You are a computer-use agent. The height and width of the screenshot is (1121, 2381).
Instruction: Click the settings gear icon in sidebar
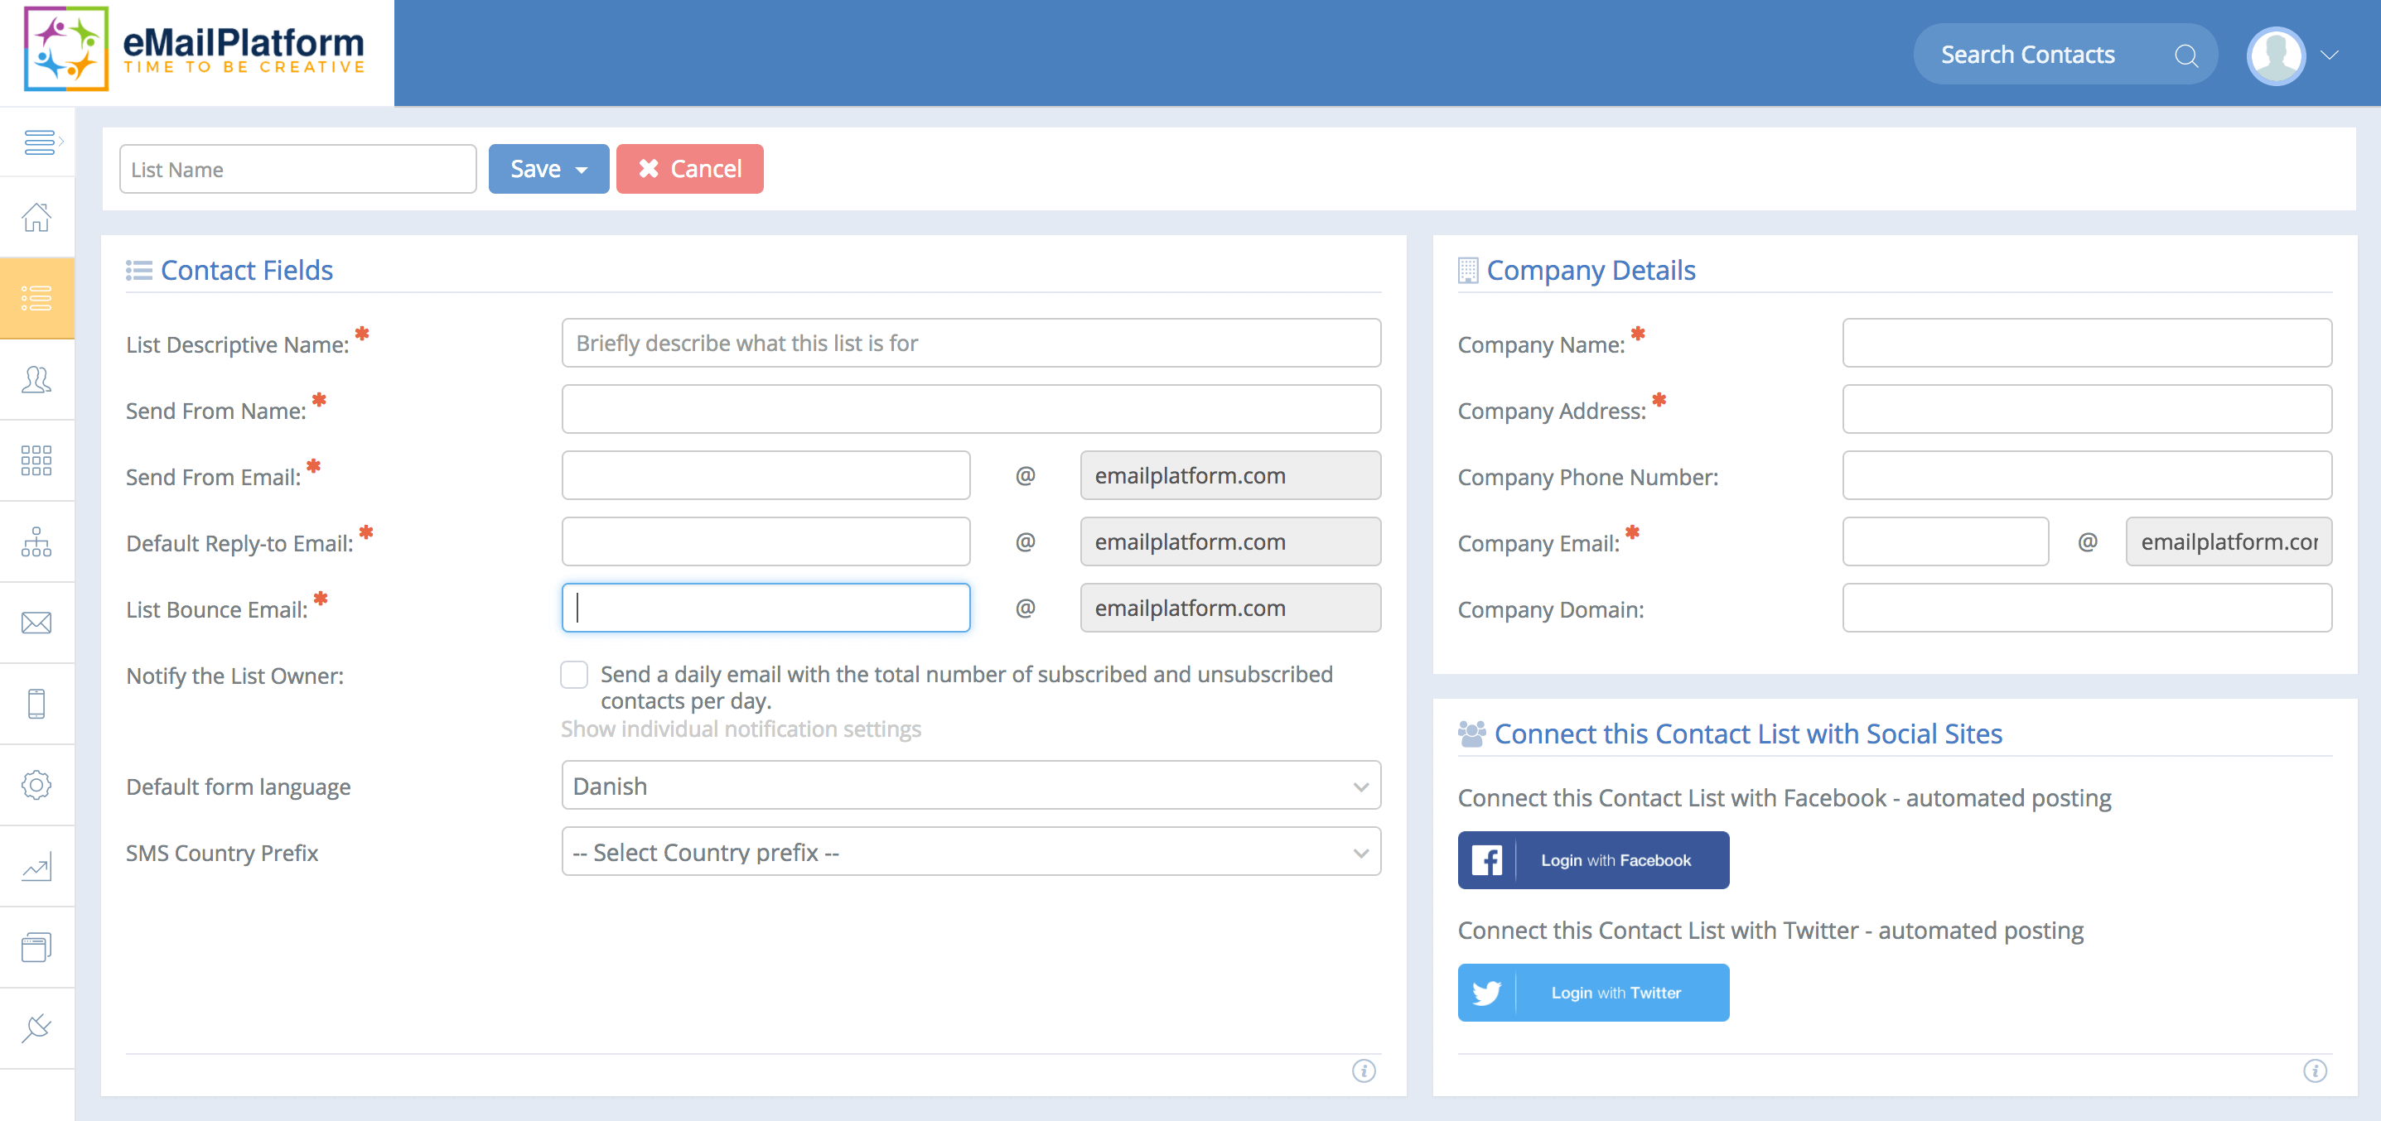[37, 785]
